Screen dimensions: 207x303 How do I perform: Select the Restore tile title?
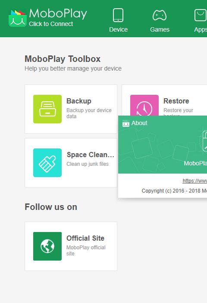point(176,101)
